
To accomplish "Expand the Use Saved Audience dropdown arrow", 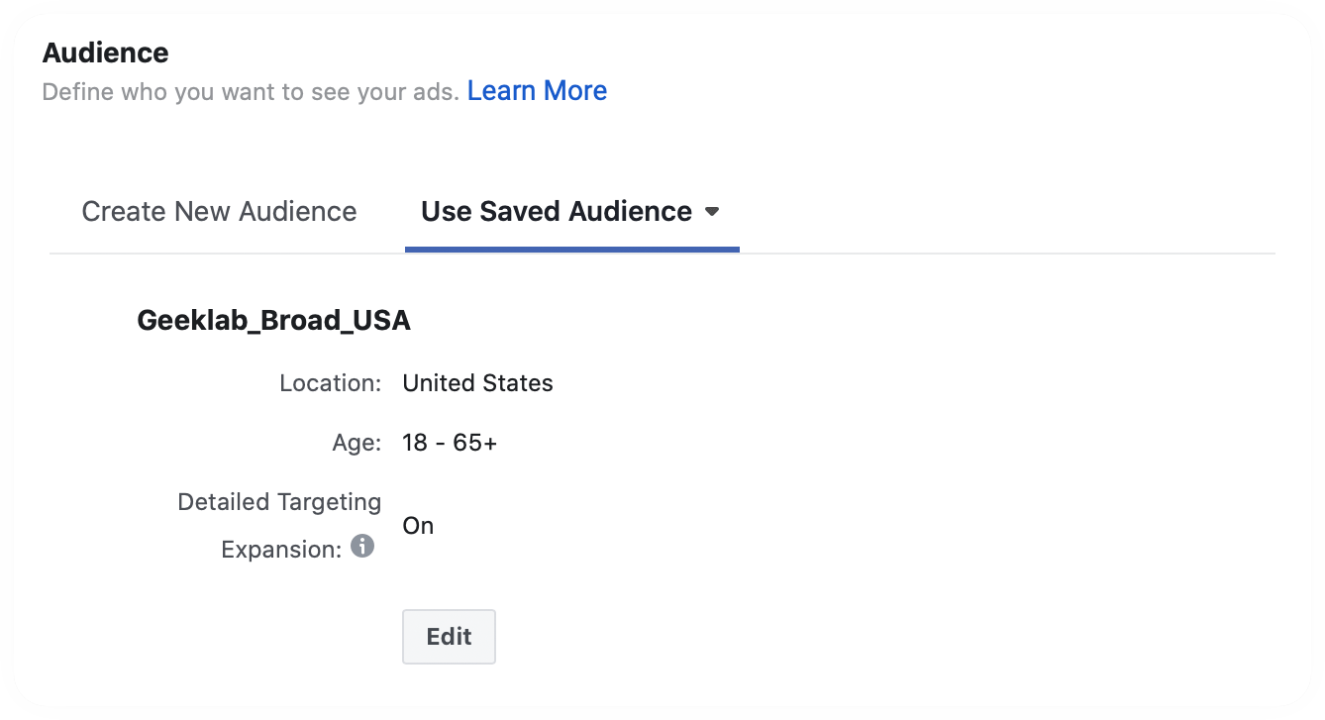I will (711, 212).
